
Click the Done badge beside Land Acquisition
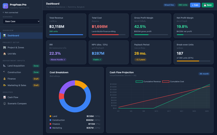36,66
